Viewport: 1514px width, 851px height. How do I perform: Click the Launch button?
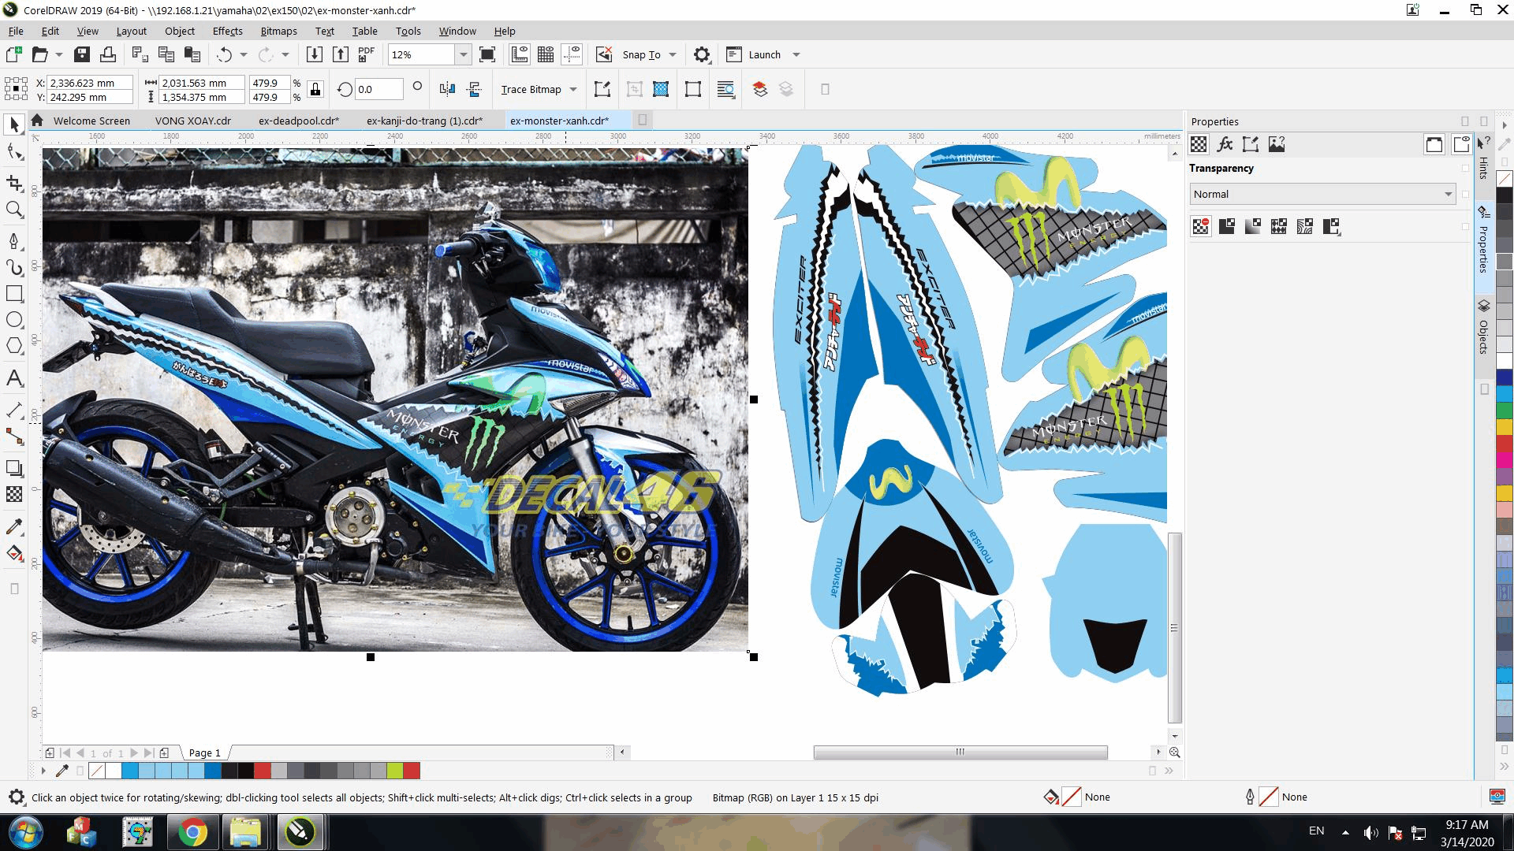tap(763, 54)
